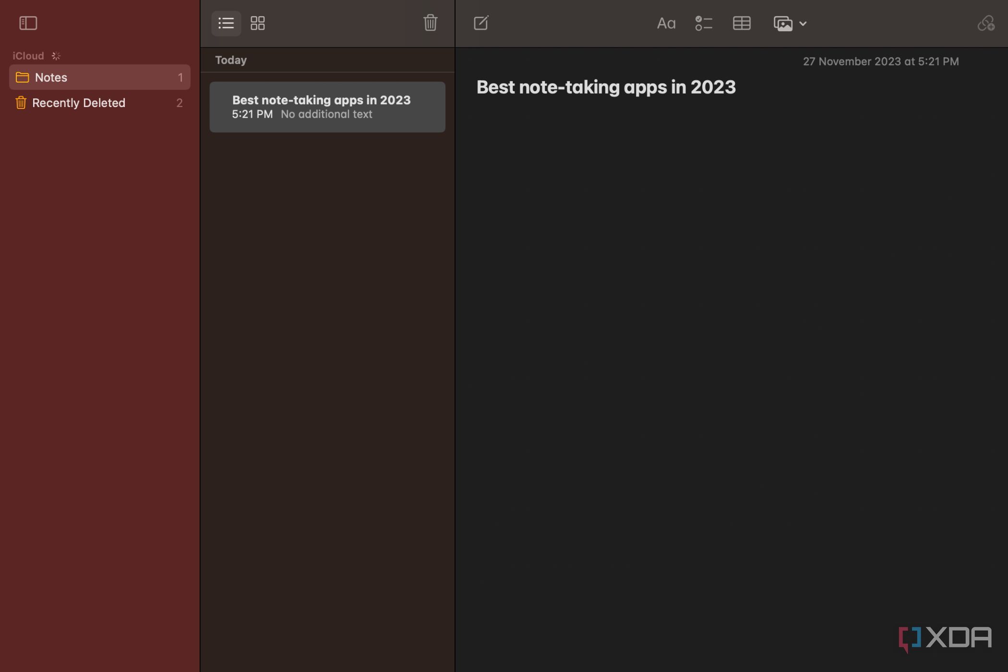Open the photos and media button

783,23
